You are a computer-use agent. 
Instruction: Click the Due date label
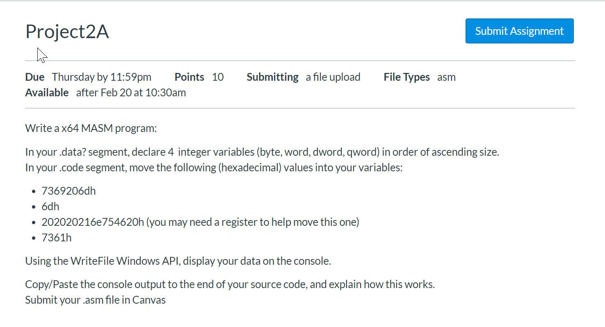pyautogui.click(x=34, y=77)
